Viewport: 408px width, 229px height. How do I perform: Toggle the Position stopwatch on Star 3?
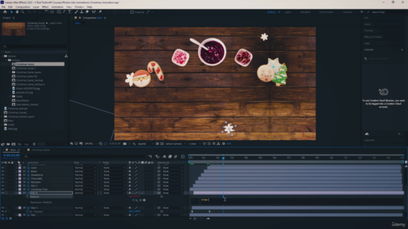coord(27,212)
